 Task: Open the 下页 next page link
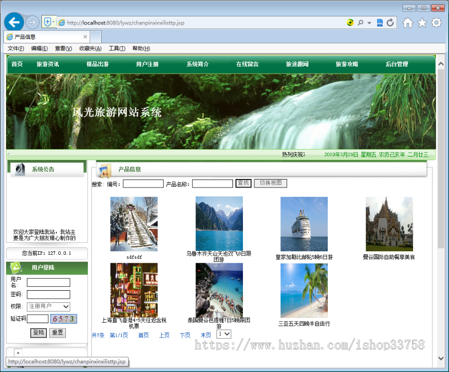(185, 335)
